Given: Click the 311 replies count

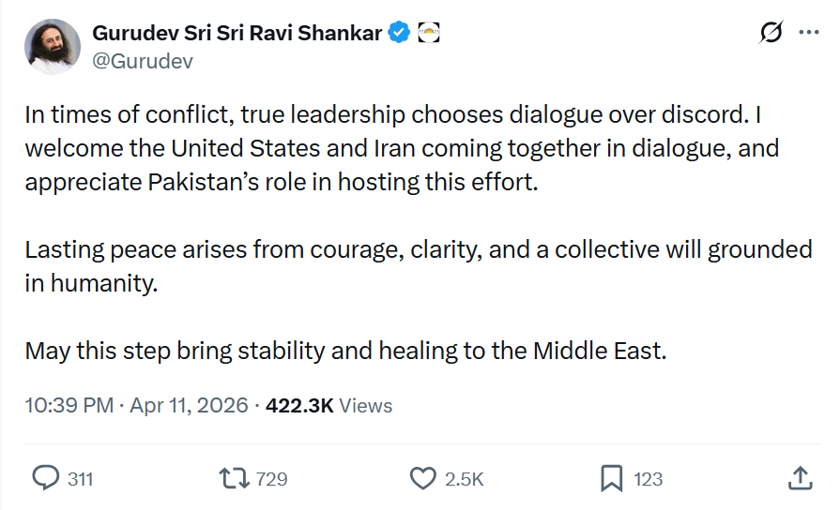Looking at the screenshot, I should tap(81, 479).
